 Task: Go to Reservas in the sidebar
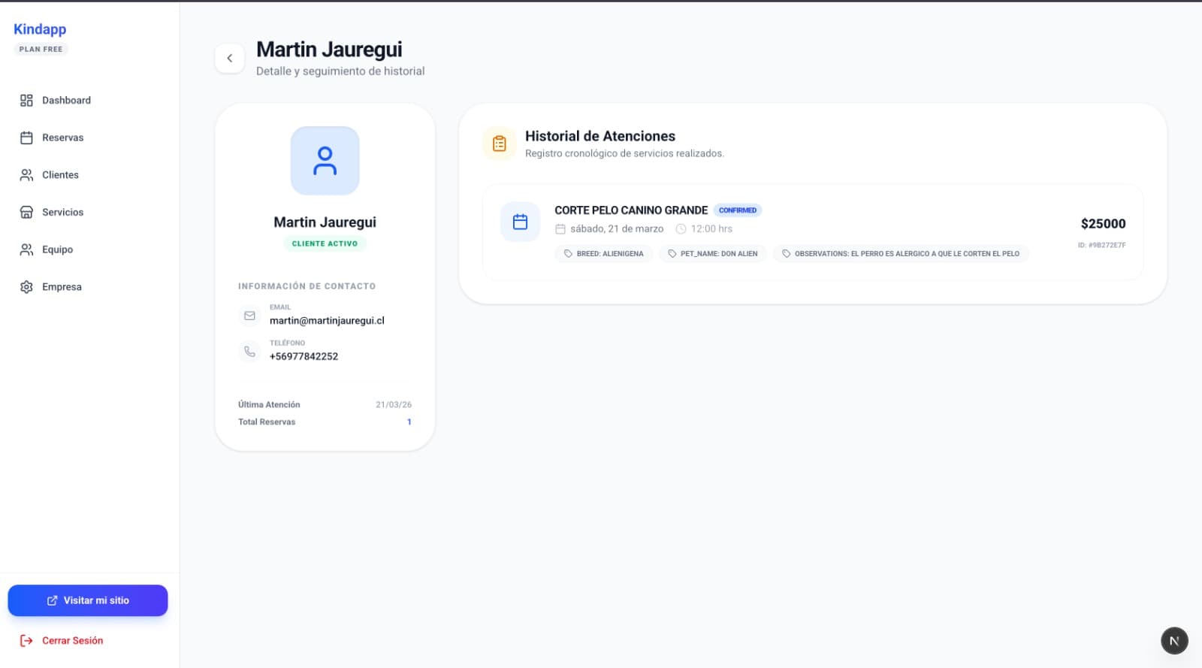pos(62,138)
